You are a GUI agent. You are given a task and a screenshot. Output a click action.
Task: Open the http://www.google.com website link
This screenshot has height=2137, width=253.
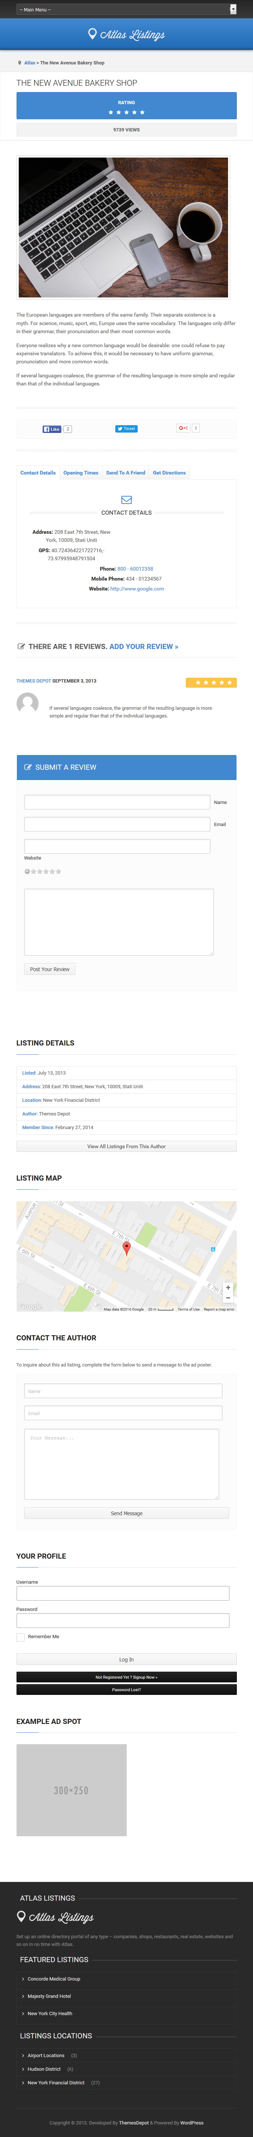[x=137, y=589]
